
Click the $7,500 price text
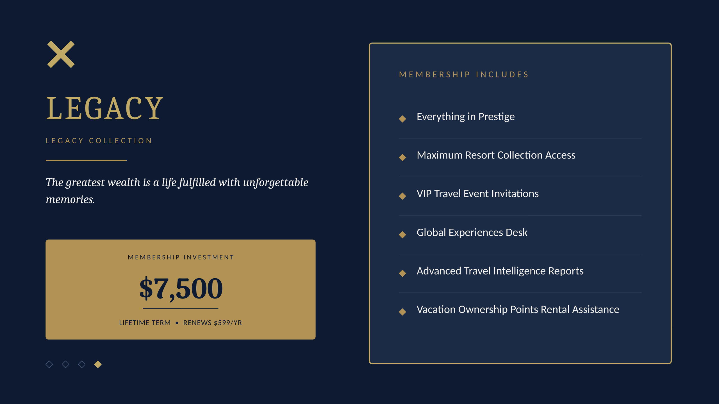click(181, 288)
